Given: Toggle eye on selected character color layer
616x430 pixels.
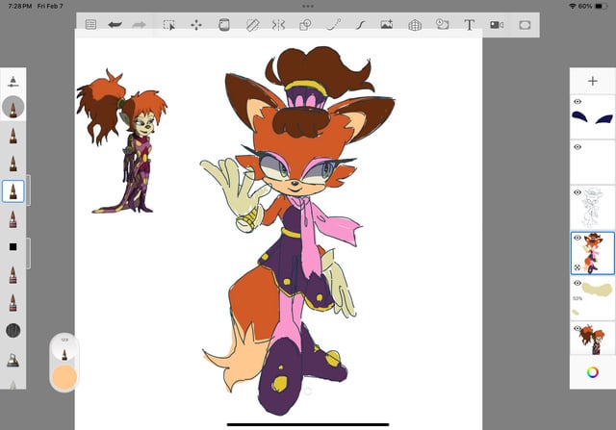Looking at the screenshot, I should (x=577, y=238).
